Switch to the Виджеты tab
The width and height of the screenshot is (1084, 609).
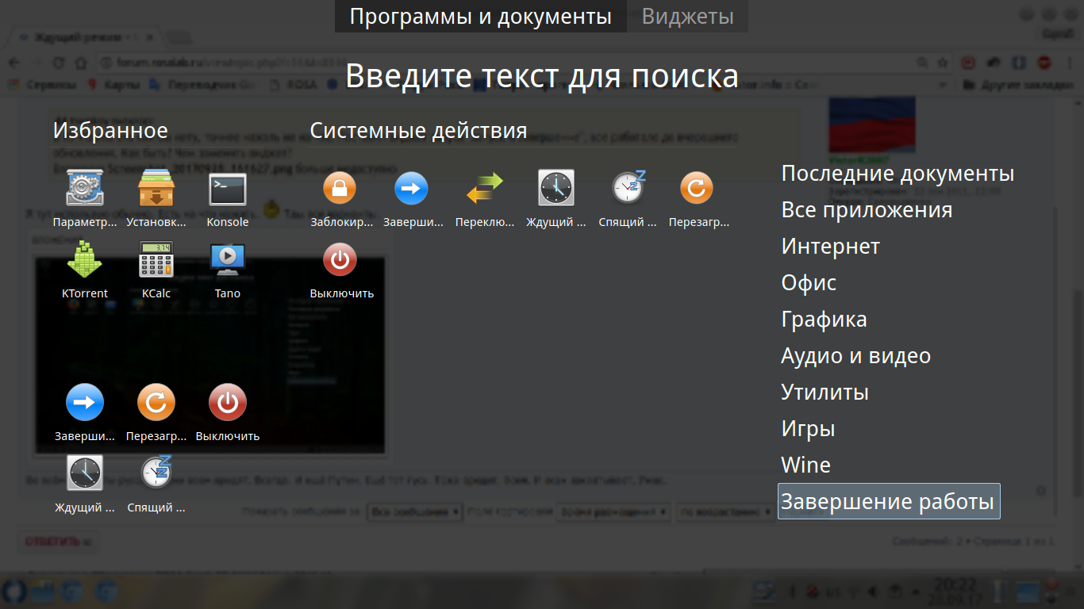(688, 17)
